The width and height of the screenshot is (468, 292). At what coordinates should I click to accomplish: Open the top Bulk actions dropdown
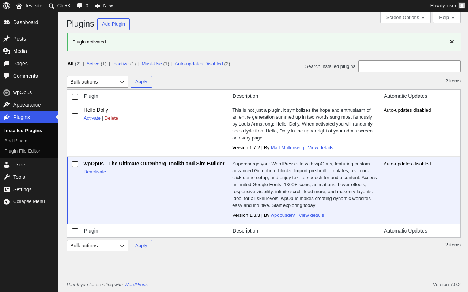[x=98, y=82]
